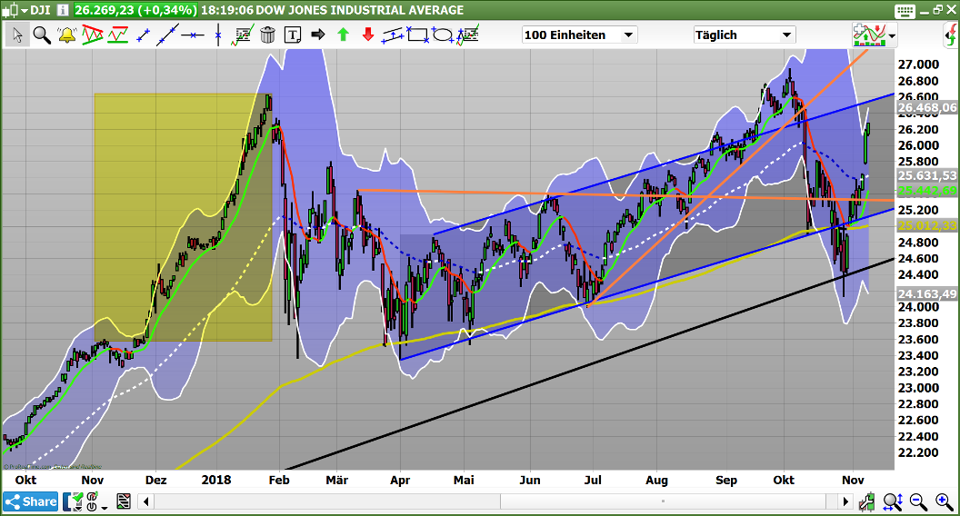The width and height of the screenshot is (960, 516).
Task: Zoom out the chart horizontally
Action: coord(918,502)
